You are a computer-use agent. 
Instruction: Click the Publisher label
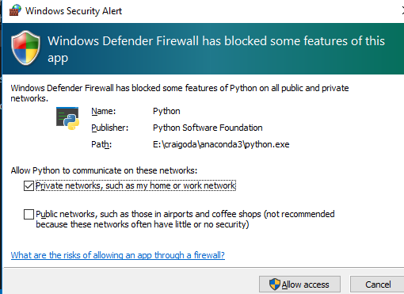tap(109, 128)
